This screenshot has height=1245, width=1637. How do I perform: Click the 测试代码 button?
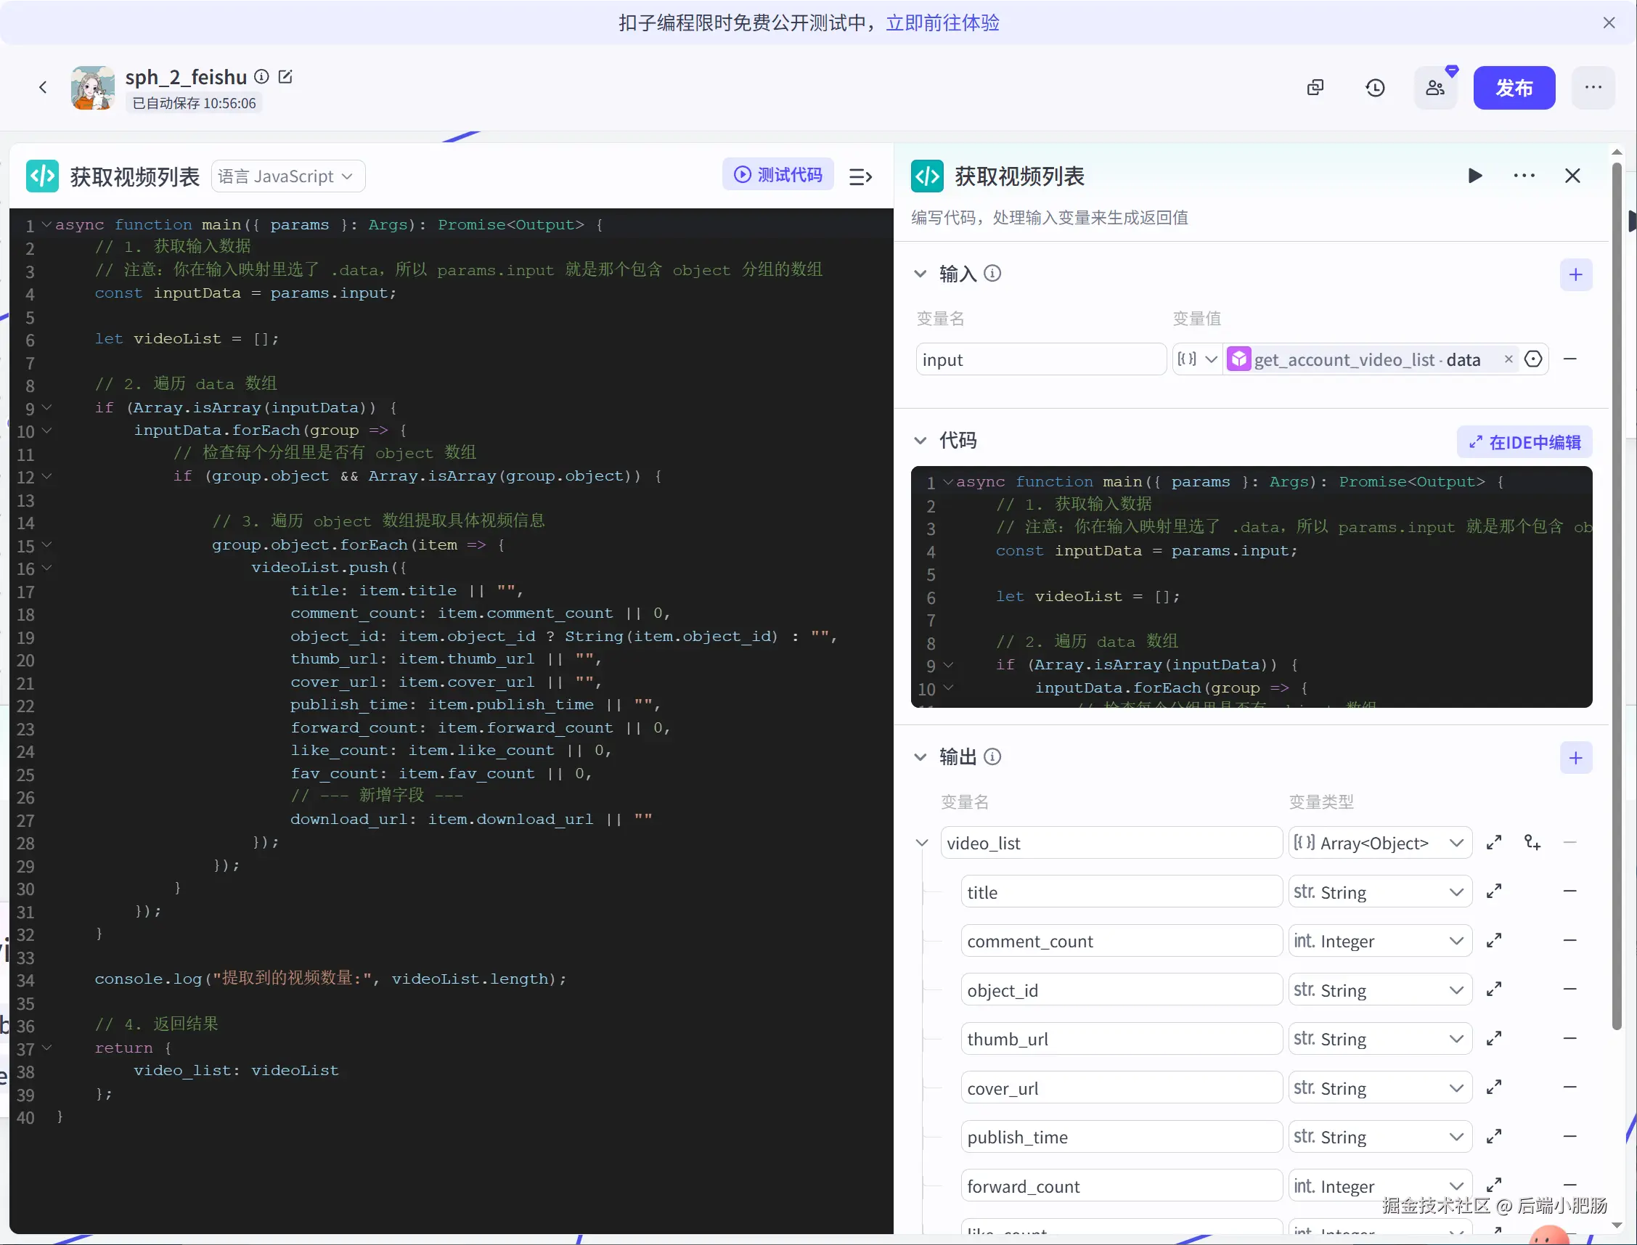(778, 174)
